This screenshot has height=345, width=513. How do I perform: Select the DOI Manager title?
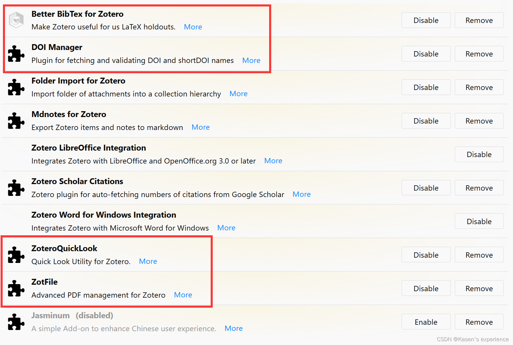pyautogui.click(x=57, y=47)
